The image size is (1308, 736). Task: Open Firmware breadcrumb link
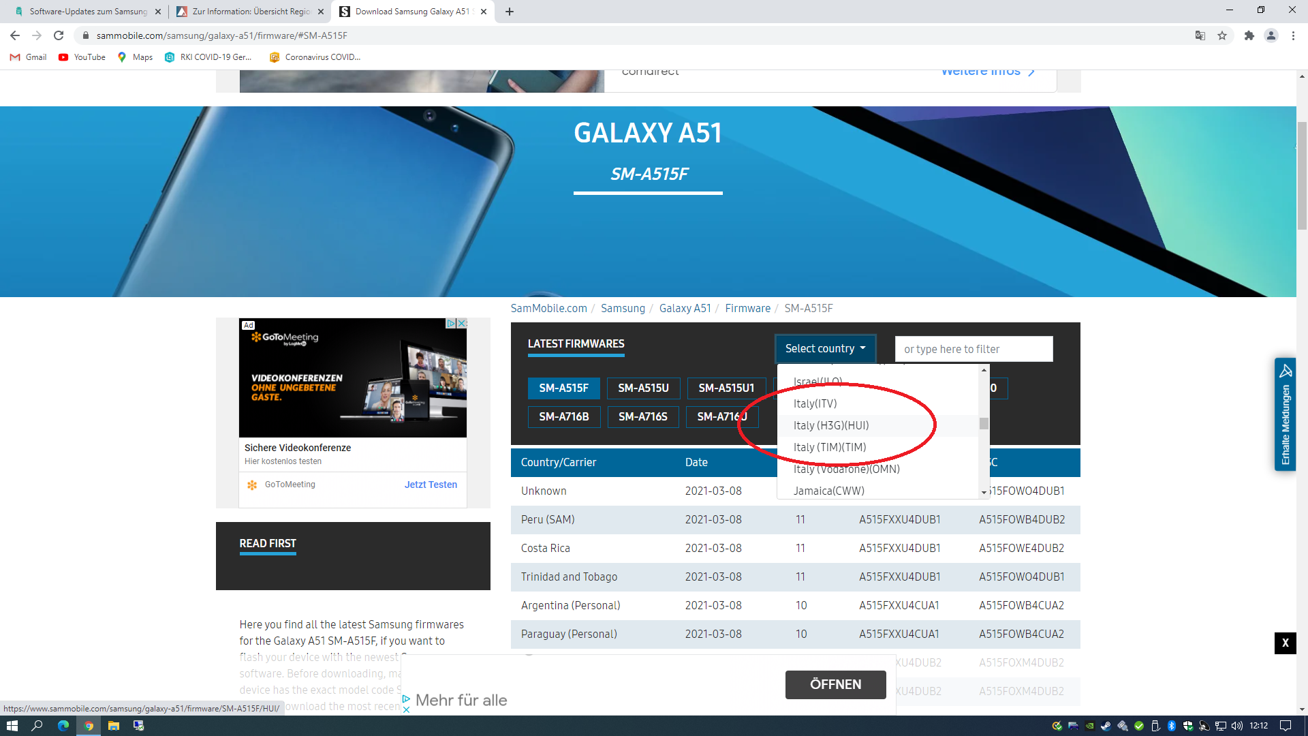click(747, 309)
